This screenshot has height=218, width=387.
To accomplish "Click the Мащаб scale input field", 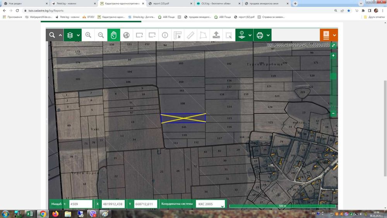I will click(80, 204).
